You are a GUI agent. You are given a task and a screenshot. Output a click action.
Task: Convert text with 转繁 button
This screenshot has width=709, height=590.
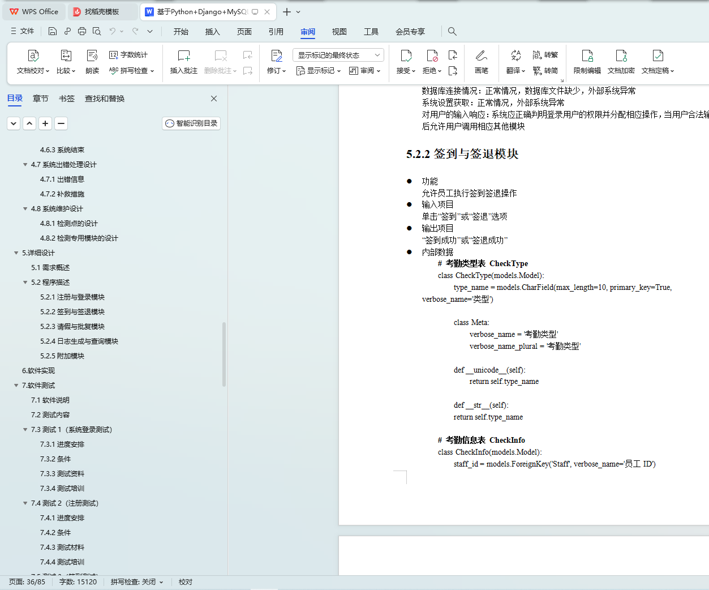545,55
